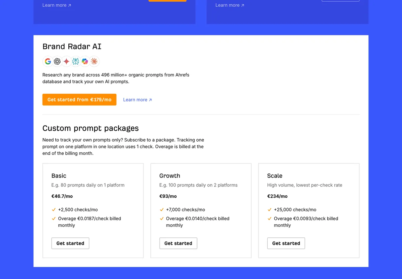Select the Basic package title

pos(59,176)
